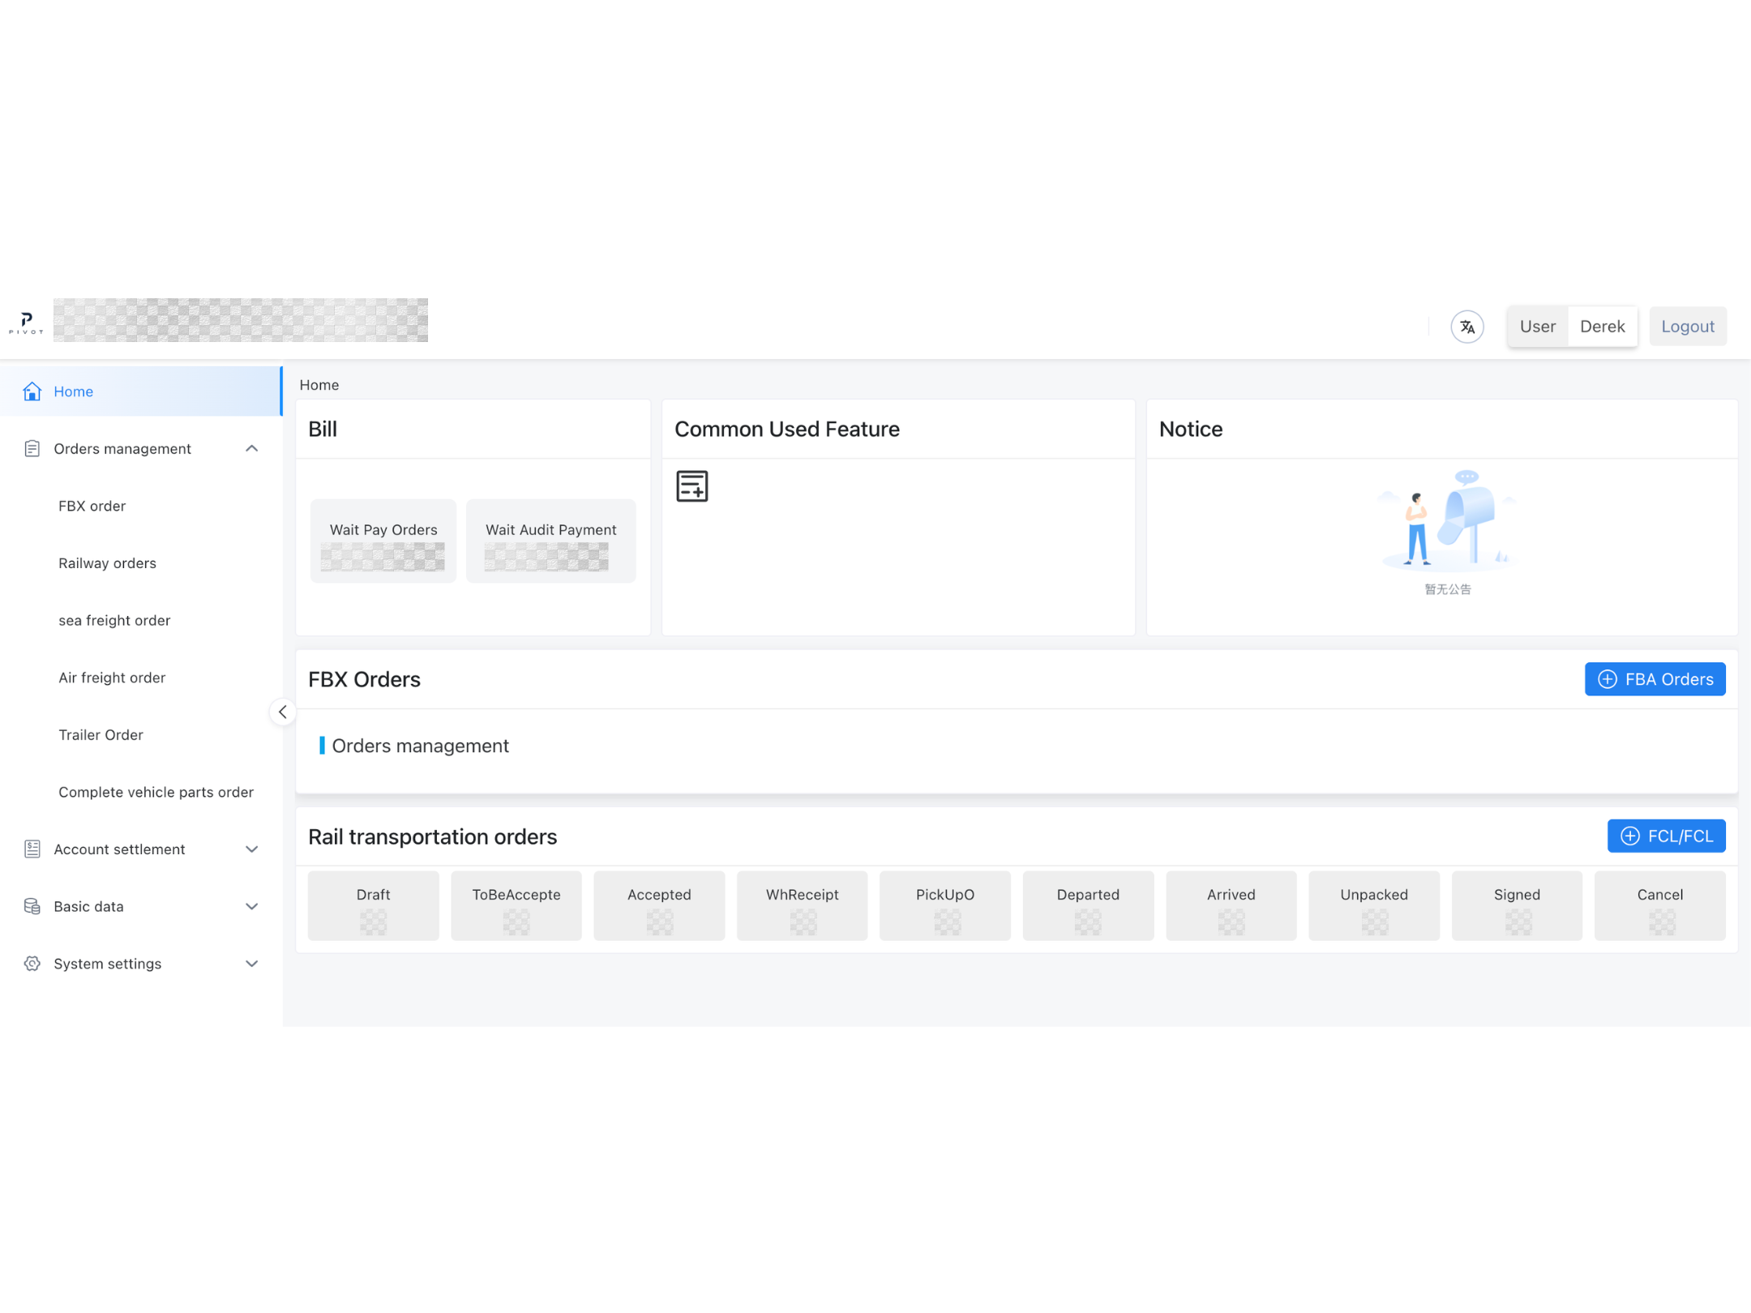Click the Bill panel heading
The height and width of the screenshot is (1313, 1751).
tap(322, 429)
